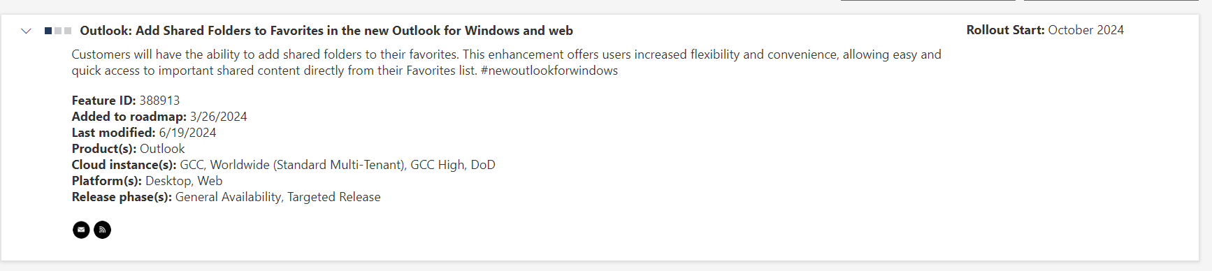Click the 'Rollout Start:' label
Viewport: 1212px width, 271px height.
1005,30
